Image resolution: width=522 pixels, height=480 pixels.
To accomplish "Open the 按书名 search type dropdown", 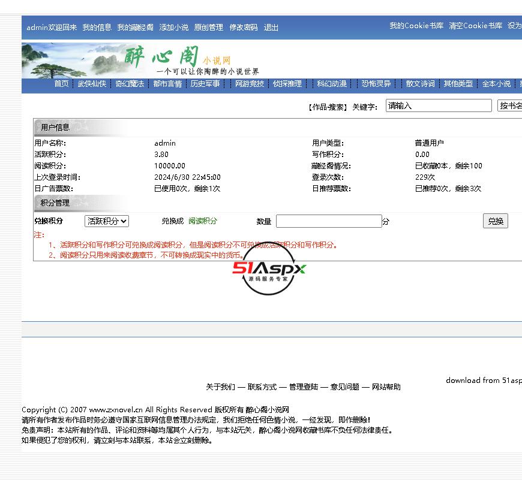I will click(510, 106).
